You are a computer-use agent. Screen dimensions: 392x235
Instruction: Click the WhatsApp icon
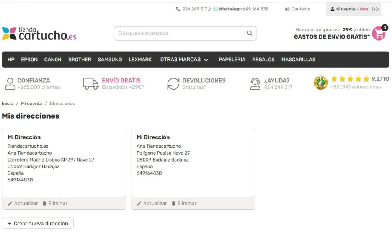coord(215,9)
